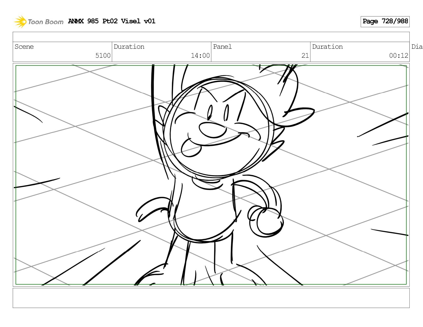Screen dimensions: 423x327
Task: Click the blank header strip above Scene row
Action: [x=211, y=37]
